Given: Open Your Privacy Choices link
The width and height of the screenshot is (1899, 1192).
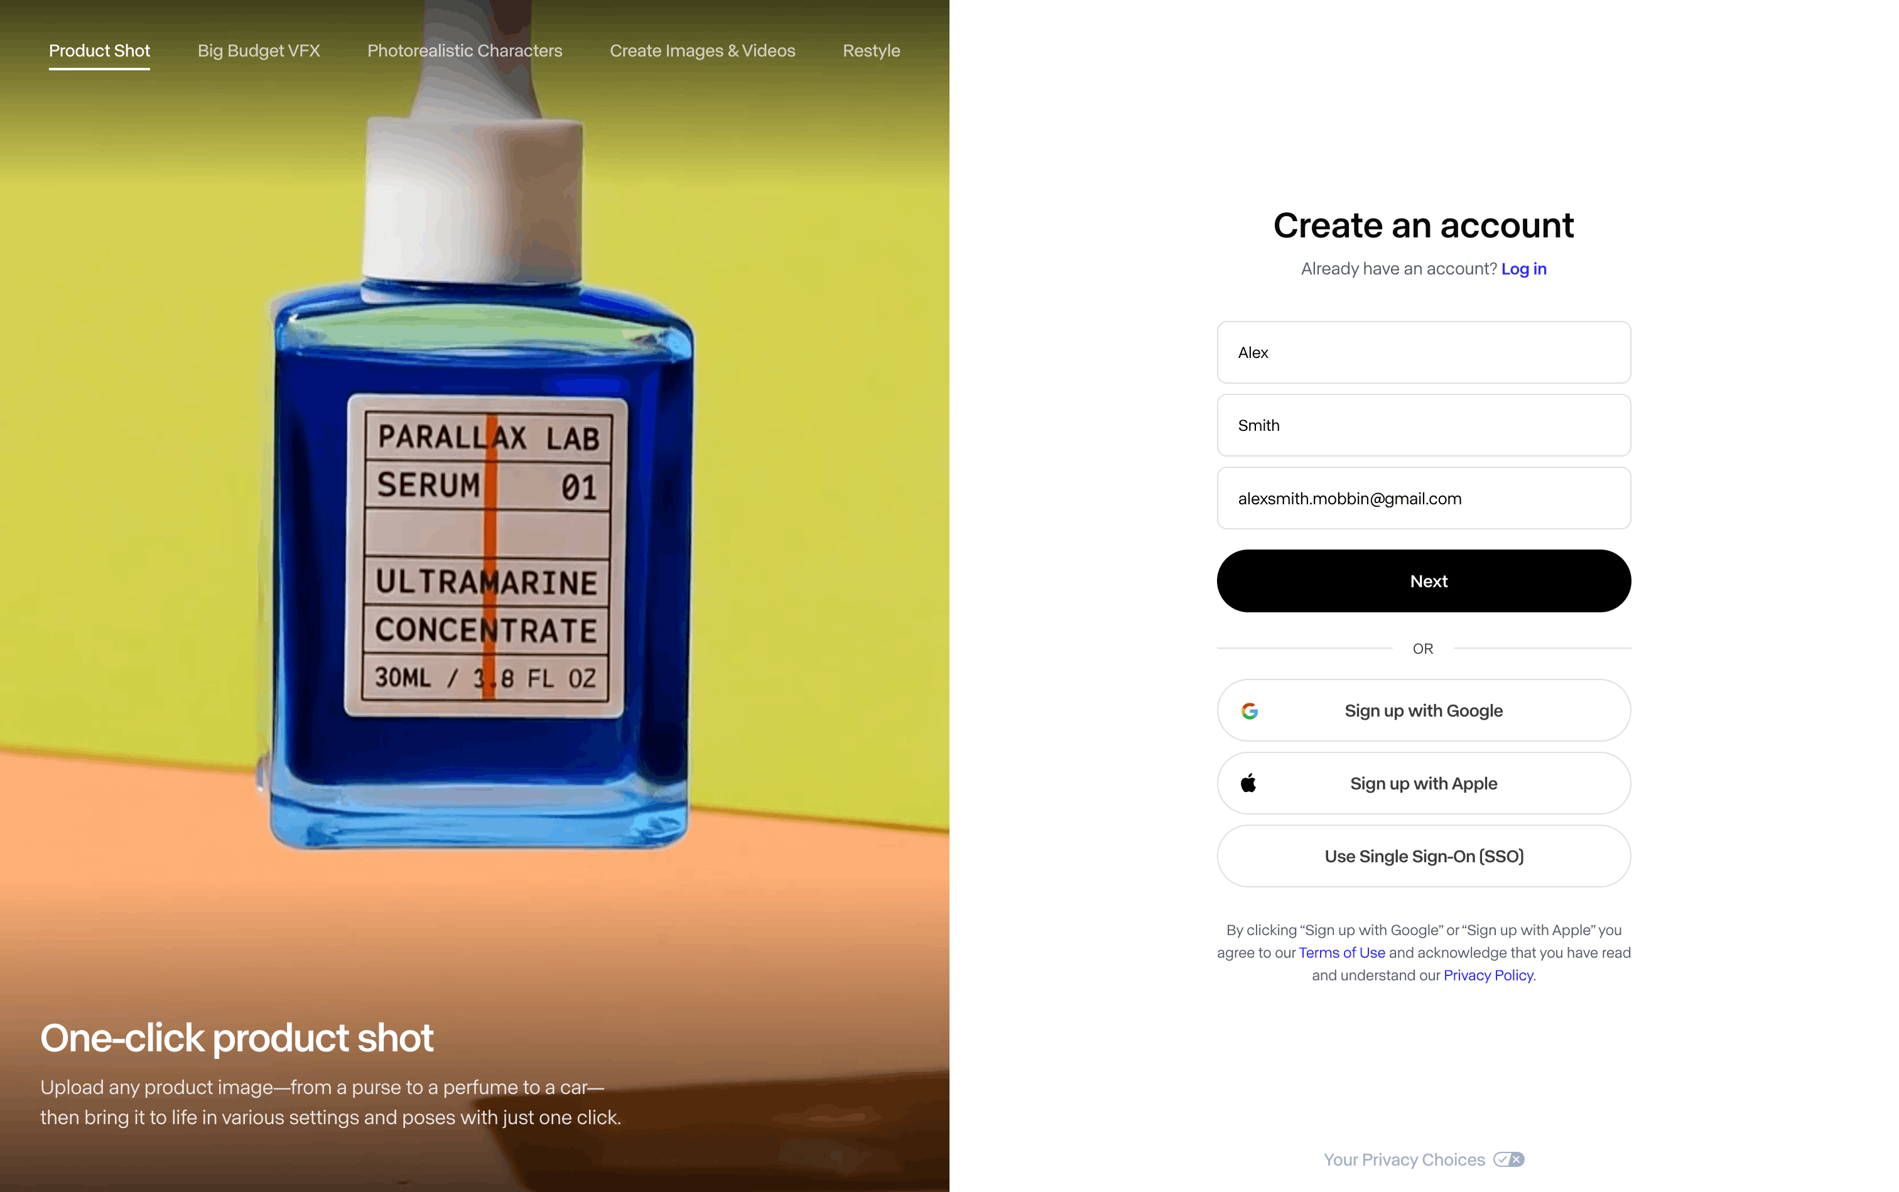Looking at the screenshot, I should tap(1404, 1160).
